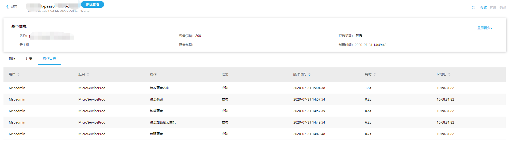Image resolution: width=510 pixels, height=142 pixels.
Task: Toggle sort order on 操作时间 column
Action: tap(309, 74)
